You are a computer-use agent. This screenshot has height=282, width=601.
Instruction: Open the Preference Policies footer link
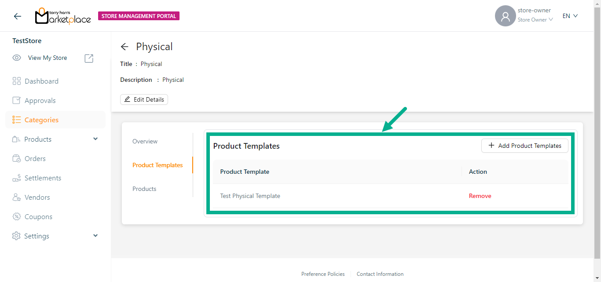(x=323, y=274)
